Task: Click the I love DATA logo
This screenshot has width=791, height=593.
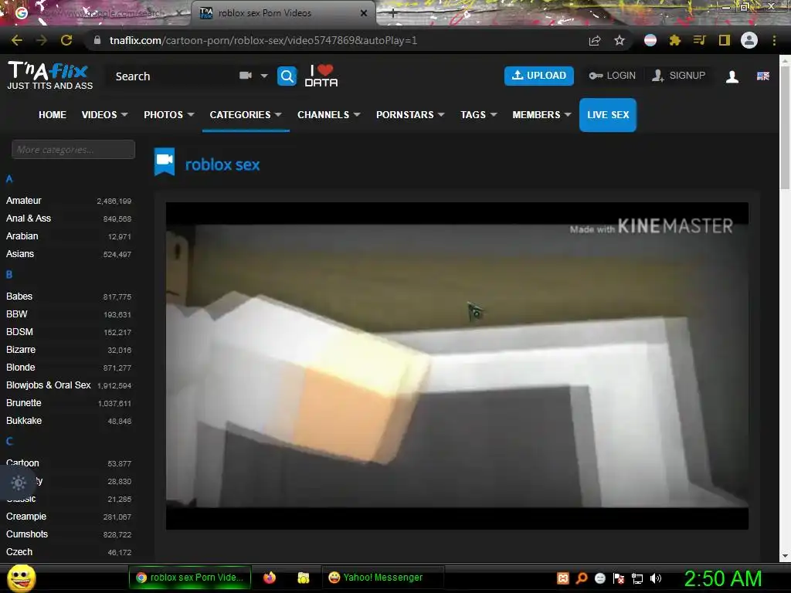Action: pos(321,76)
